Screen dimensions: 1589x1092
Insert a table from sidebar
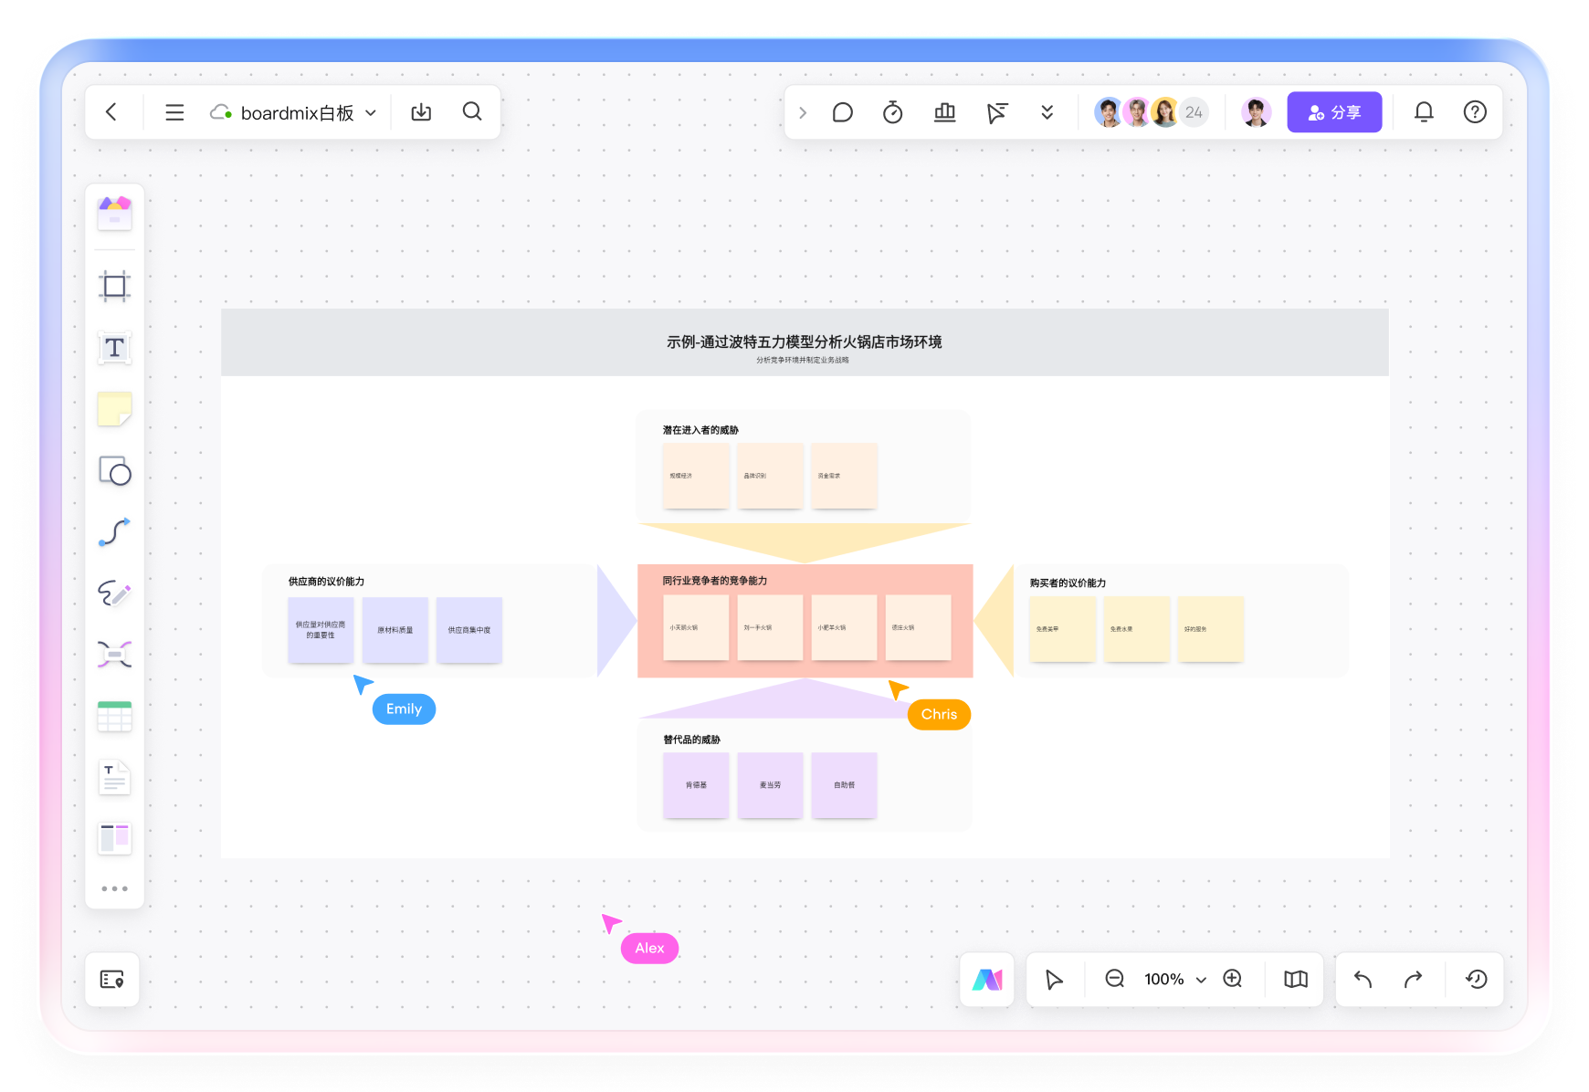[x=114, y=717]
